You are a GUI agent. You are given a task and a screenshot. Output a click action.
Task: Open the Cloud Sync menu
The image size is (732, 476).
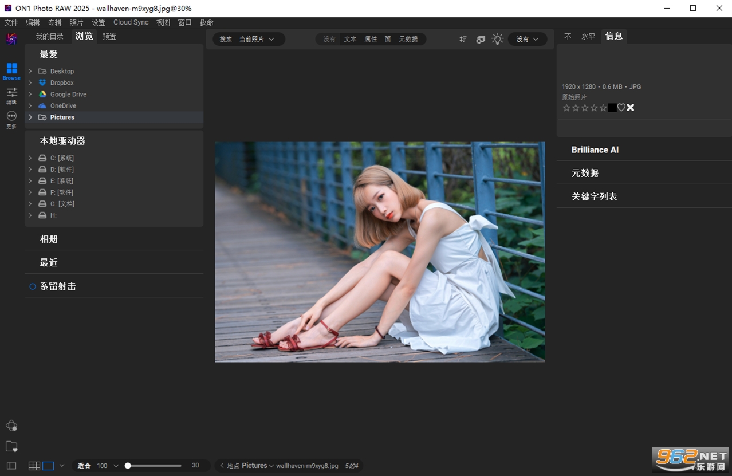point(131,22)
